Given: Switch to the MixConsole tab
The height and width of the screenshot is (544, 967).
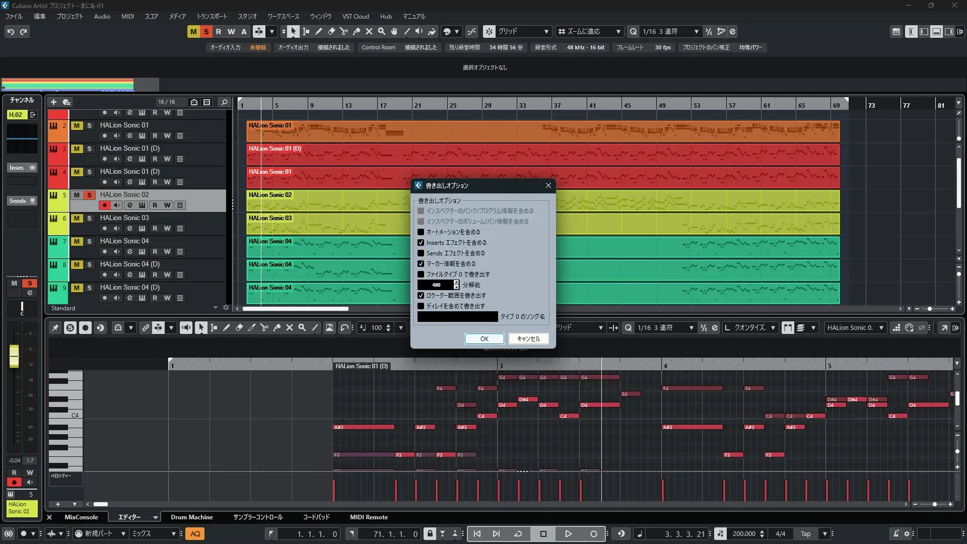Looking at the screenshot, I should tap(81, 517).
